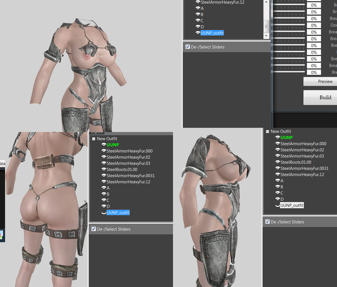Select New Outfit label in lower-right tree
The width and height of the screenshot is (337, 287).
pyautogui.click(x=281, y=131)
